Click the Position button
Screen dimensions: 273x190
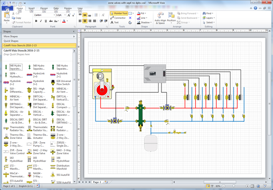tap(171, 18)
